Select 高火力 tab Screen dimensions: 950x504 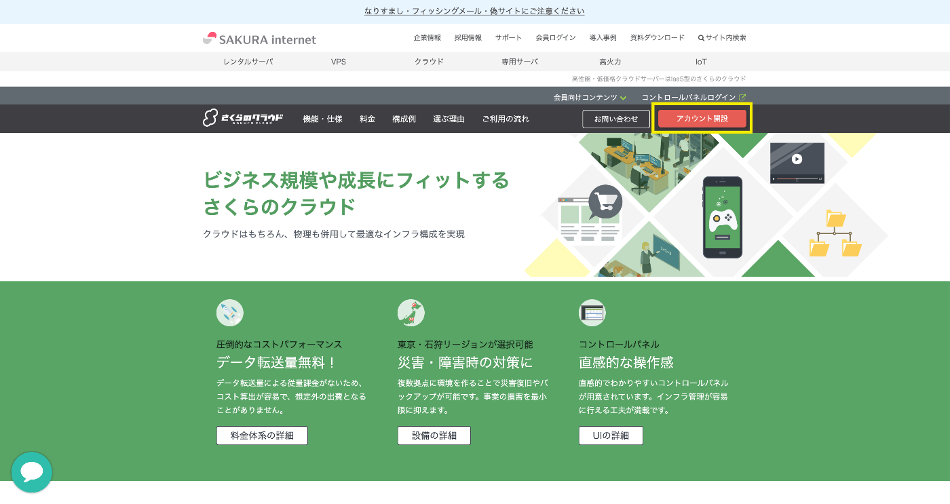[610, 62]
